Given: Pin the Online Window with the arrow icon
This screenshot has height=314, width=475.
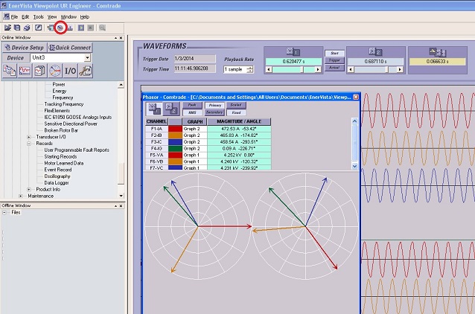Looking at the screenshot, I should [x=115, y=38].
